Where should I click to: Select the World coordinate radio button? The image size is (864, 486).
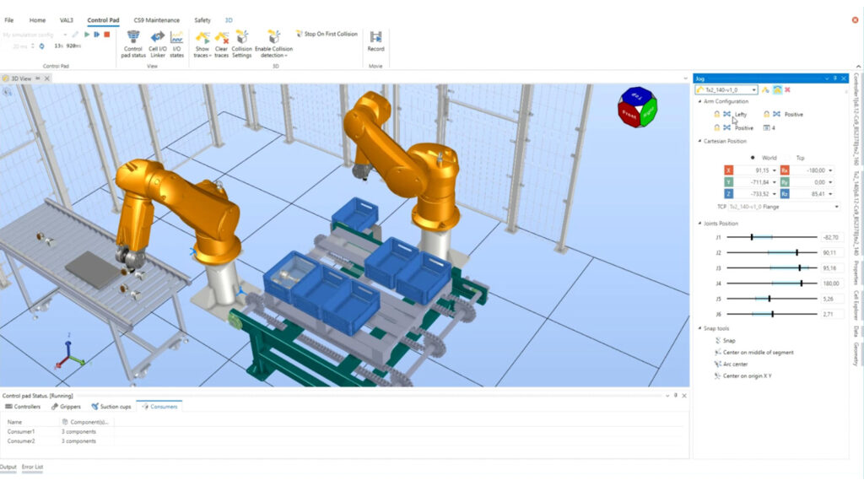753,157
